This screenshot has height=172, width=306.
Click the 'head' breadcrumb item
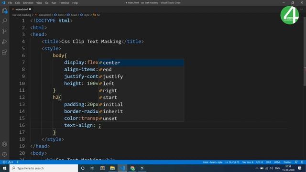pyautogui.click(x=74, y=15)
